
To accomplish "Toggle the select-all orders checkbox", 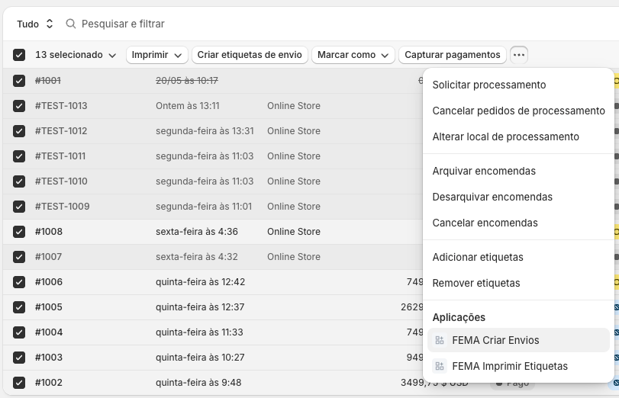I will pos(19,55).
